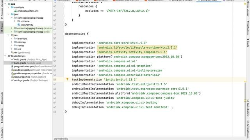Expand the drawable folder
The image size is (250, 140).
(12, 38)
